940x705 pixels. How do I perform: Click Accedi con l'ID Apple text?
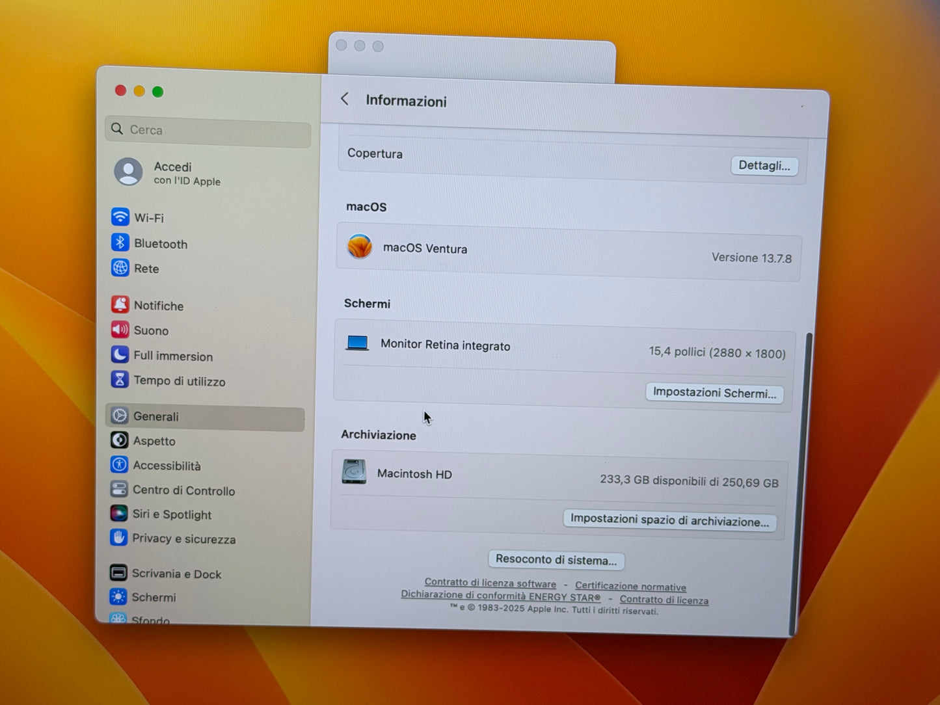click(x=187, y=174)
